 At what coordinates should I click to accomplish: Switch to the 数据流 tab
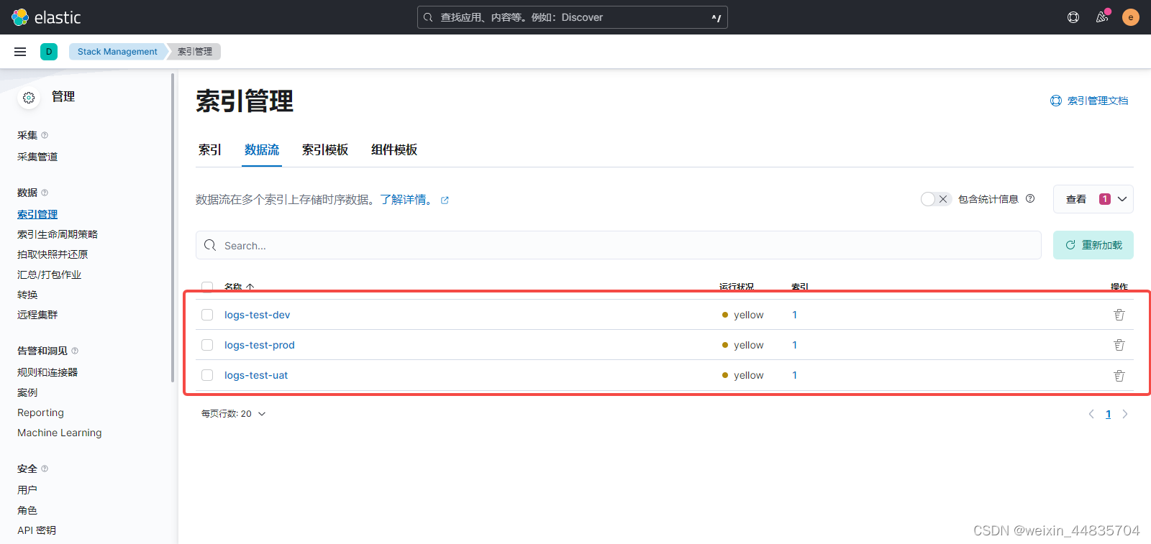click(262, 149)
